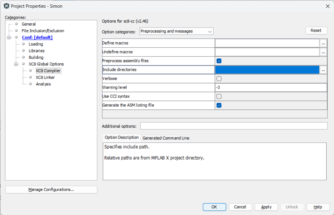Open Define macros ellipsis editor button

[323, 43]
